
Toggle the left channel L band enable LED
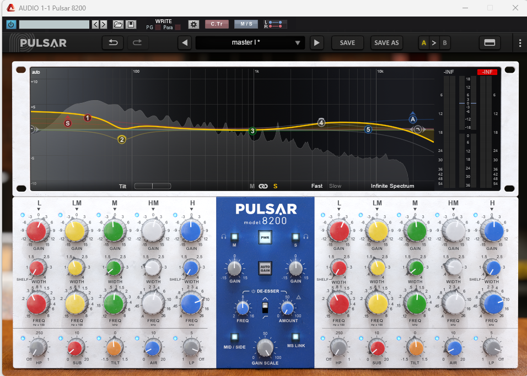pos(23,215)
